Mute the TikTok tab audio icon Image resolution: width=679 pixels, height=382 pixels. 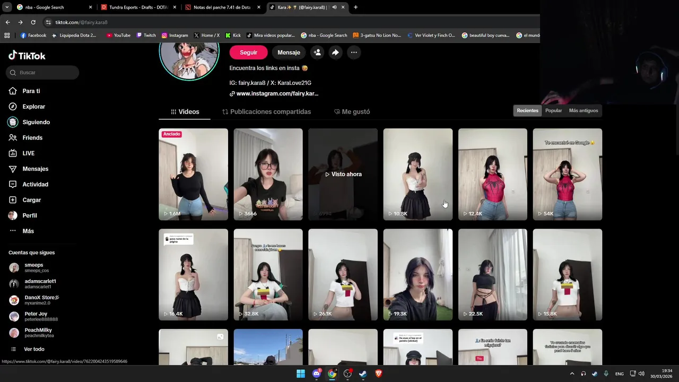334,7
